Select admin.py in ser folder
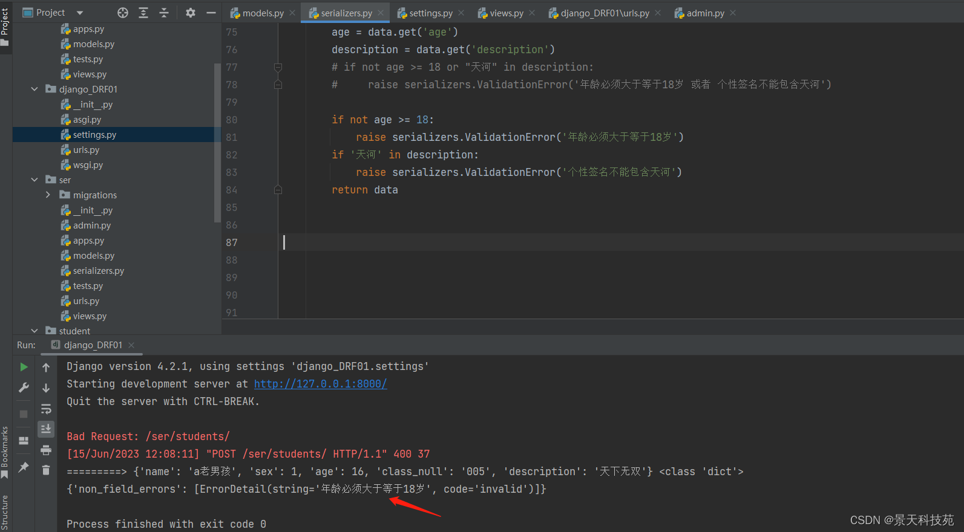Image resolution: width=964 pixels, height=532 pixels. coord(92,225)
